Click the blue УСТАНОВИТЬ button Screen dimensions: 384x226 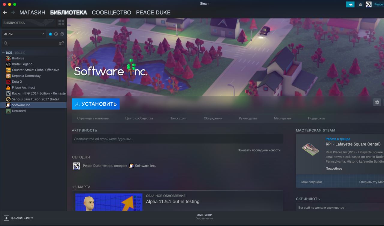click(96, 104)
